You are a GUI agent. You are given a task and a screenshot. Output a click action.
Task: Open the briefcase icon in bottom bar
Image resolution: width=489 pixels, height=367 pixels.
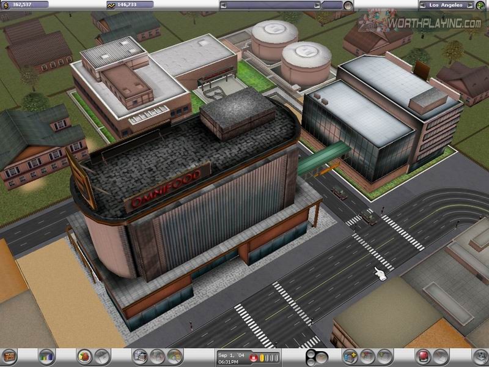[x=10, y=355]
